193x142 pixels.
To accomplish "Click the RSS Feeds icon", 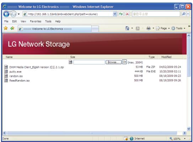I will click(x=138, y=28).
